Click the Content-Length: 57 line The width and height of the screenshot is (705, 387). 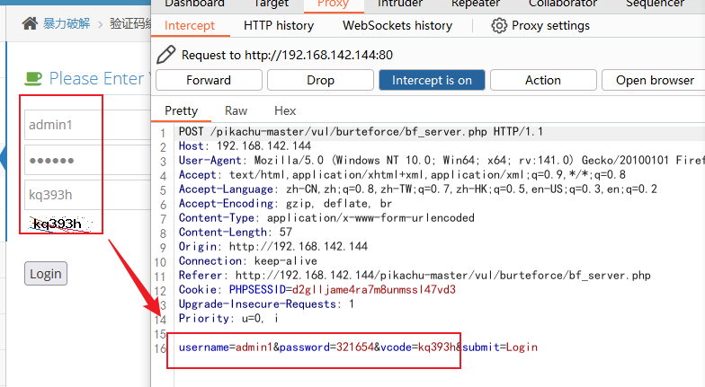(236, 232)
